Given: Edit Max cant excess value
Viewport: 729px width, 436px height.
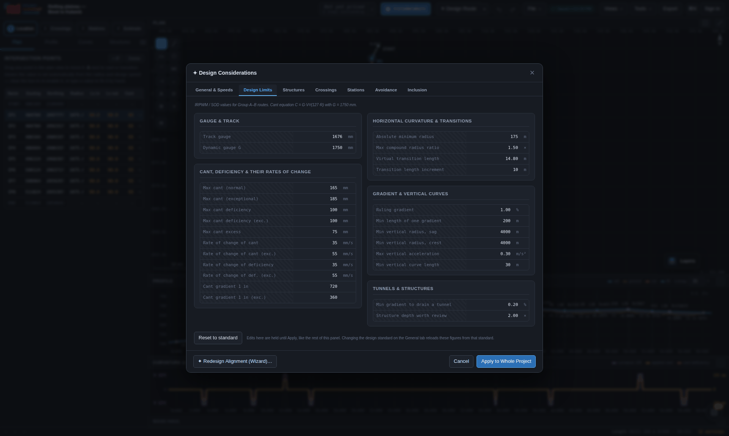Looking at the screenshot, I should (317, 232).
